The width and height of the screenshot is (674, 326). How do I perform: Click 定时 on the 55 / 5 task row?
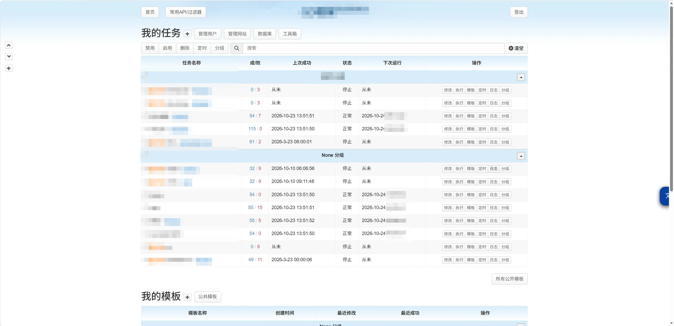coord(482,221)
